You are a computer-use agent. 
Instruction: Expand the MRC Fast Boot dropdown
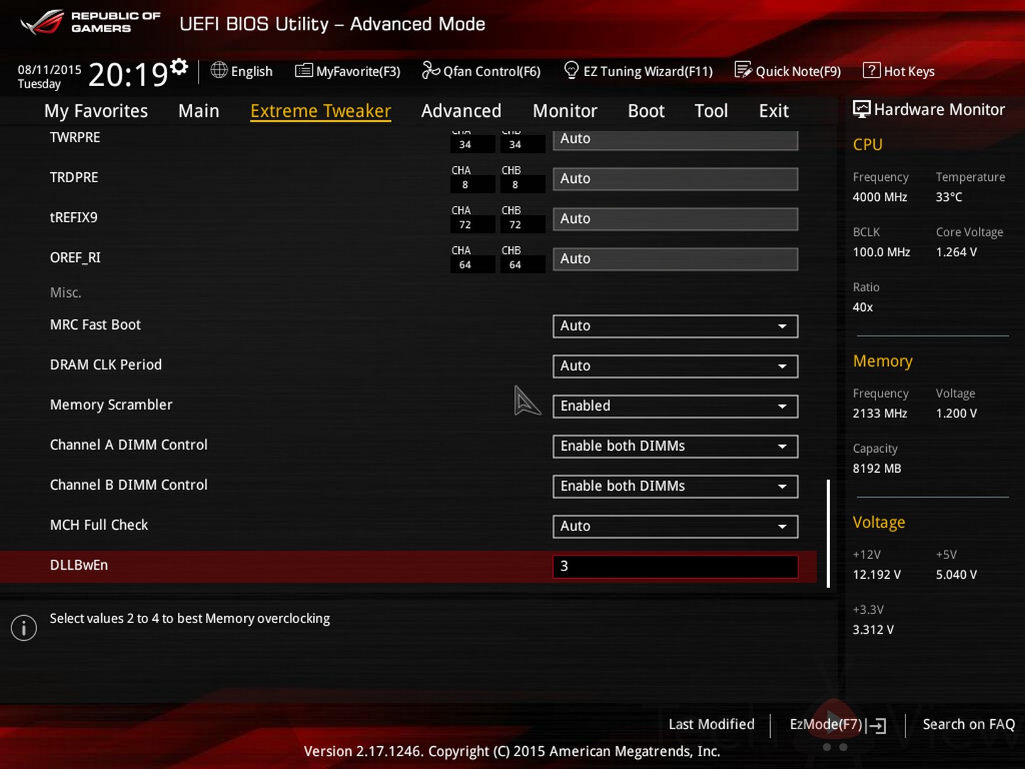[675, 326]
